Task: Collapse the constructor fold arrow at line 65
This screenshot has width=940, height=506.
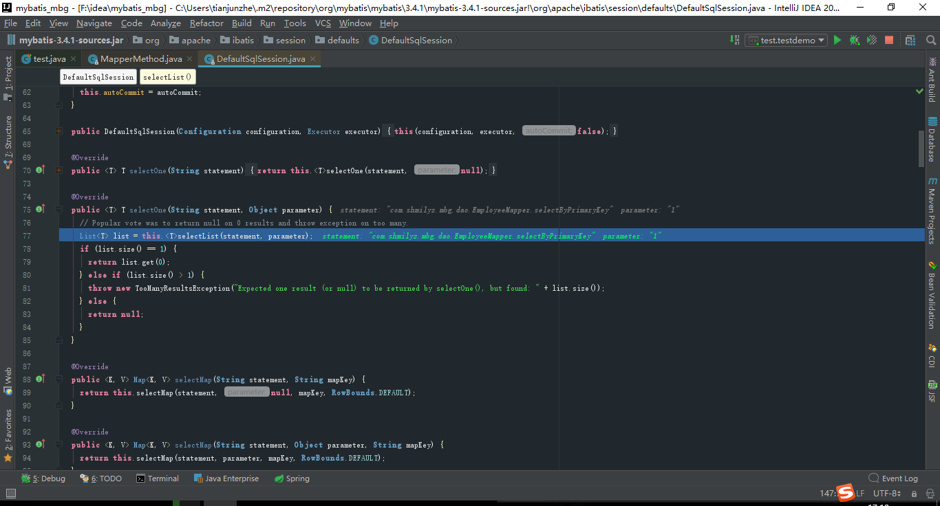Action: [58, 130]
